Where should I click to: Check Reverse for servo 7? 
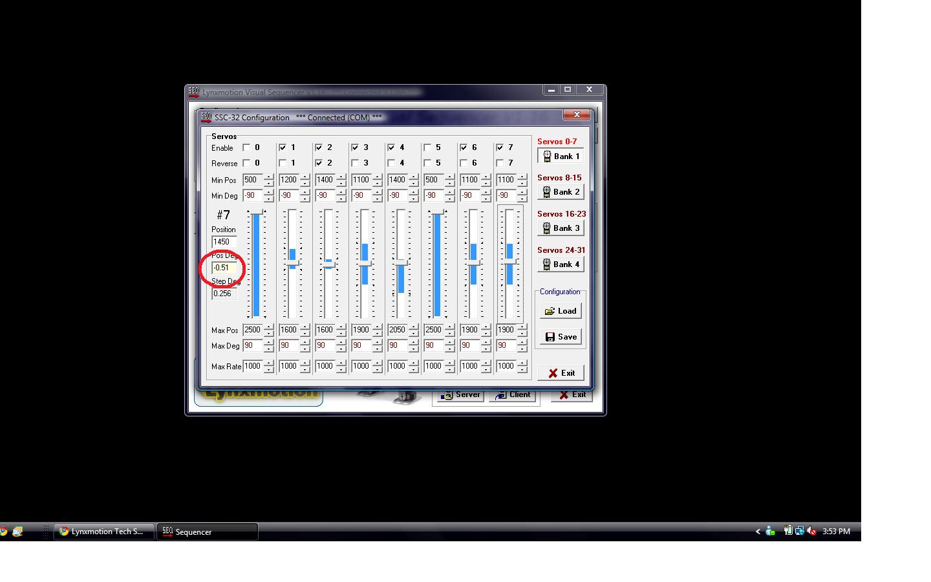[500, 163]
